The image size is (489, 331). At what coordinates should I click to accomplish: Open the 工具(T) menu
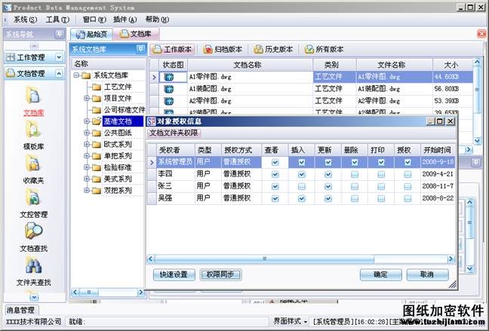click(x=57, y=20)
